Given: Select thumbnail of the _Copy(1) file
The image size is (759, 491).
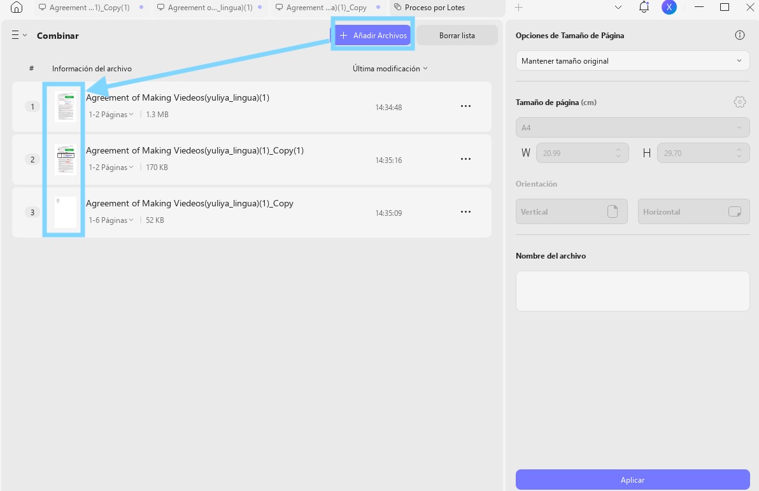Looking at the screenshot, I should pos(66,159).
